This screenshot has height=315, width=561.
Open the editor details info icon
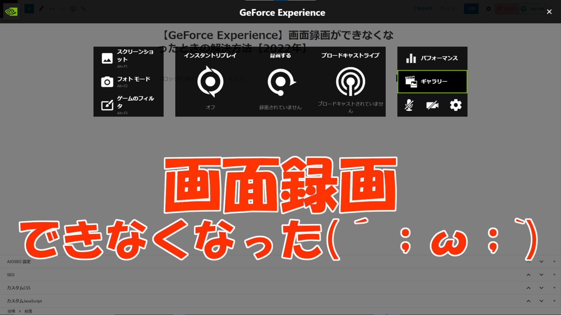[73, 9]
